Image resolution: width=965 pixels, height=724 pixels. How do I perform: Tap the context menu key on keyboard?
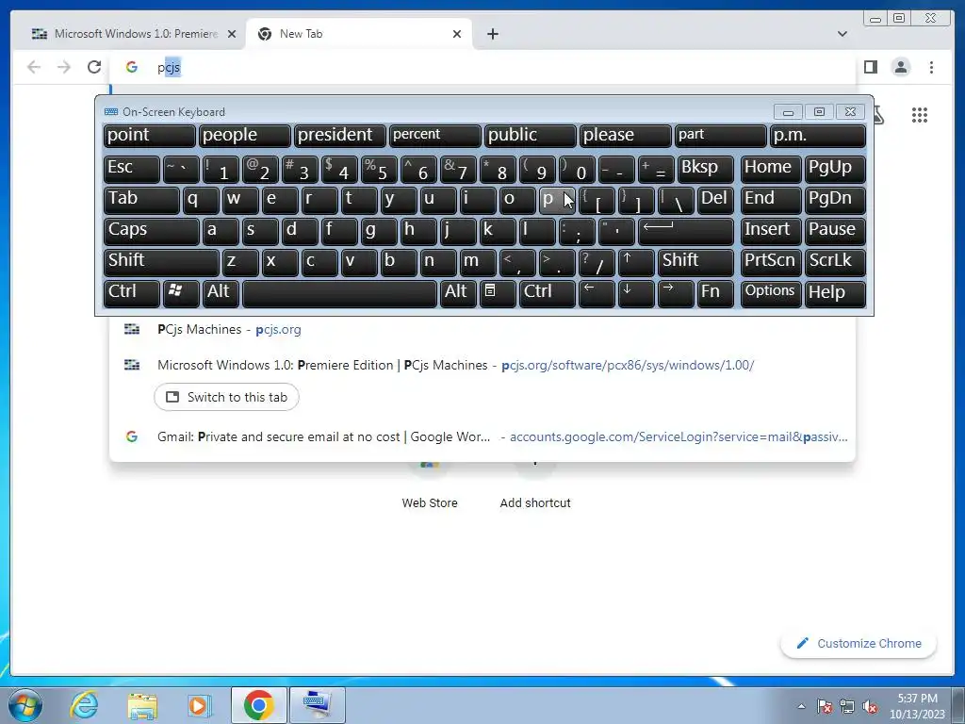498,293
